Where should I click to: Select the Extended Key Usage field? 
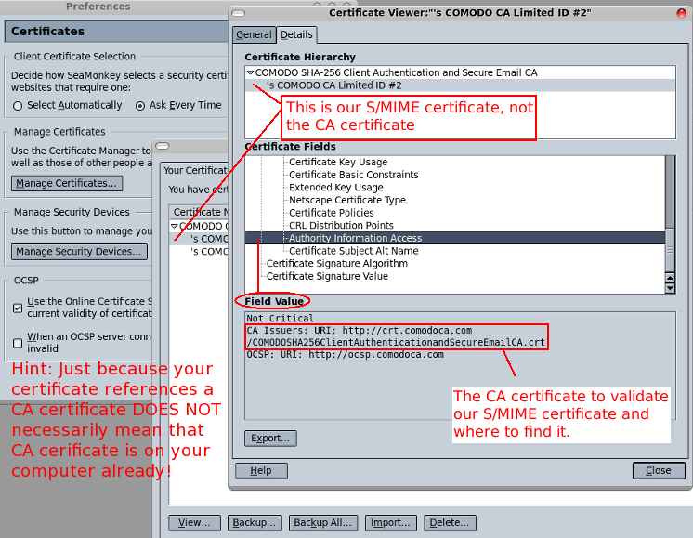click(x=336, y=188)
